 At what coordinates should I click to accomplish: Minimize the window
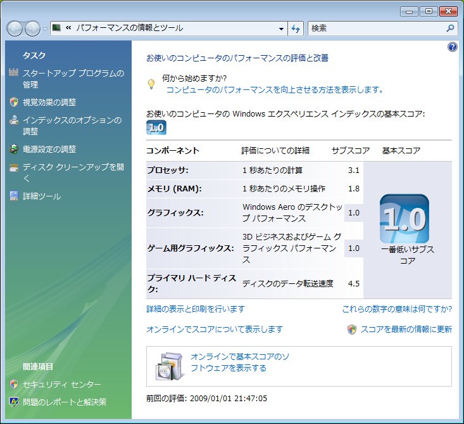pos(410,11)
